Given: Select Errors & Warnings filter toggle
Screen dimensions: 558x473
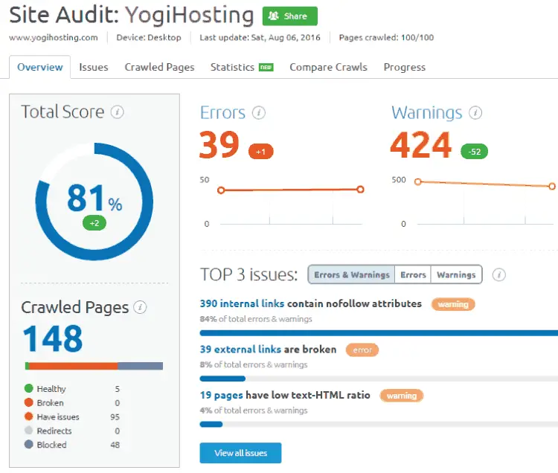Looking at the screenshot, I should coord(352,274).
